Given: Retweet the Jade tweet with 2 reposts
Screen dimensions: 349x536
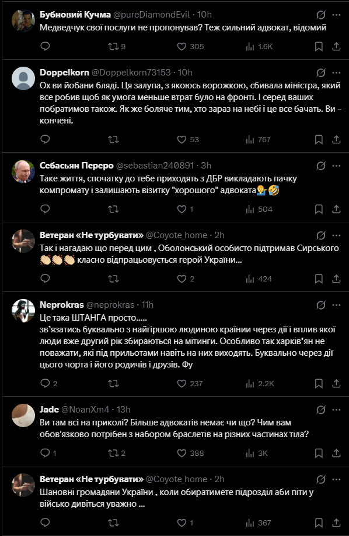Looking at the screenshot, I should point(117,453).
